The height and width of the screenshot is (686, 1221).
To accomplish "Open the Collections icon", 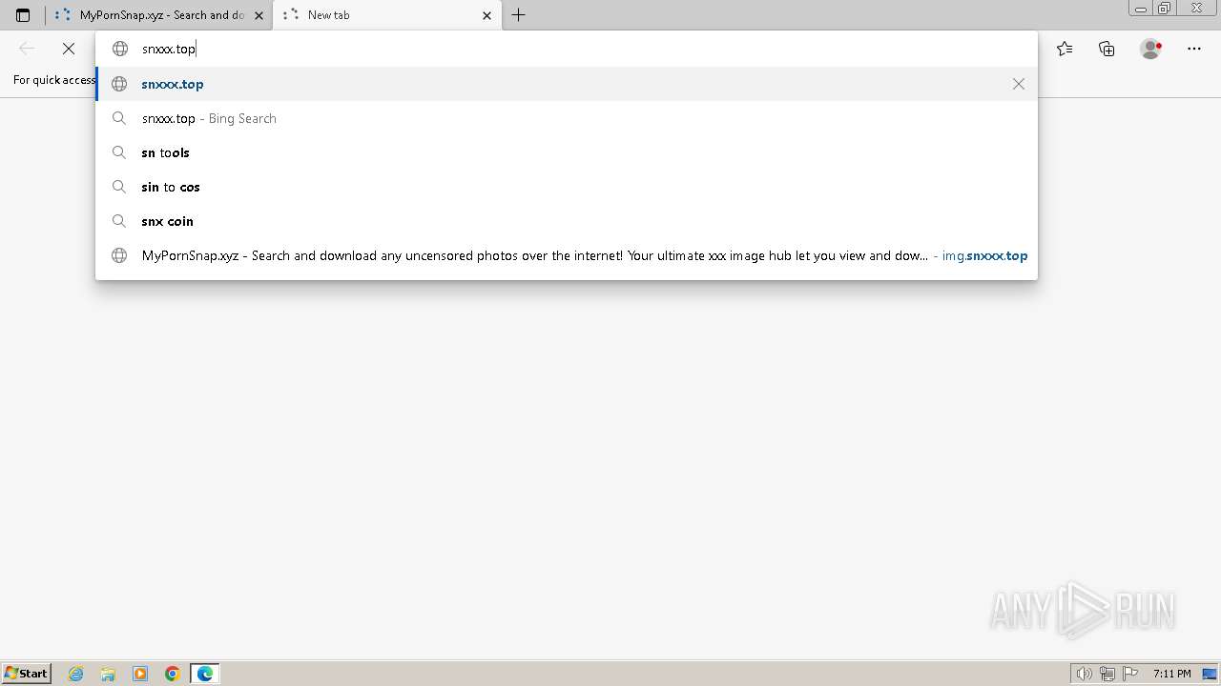I will click(1107, 49).
